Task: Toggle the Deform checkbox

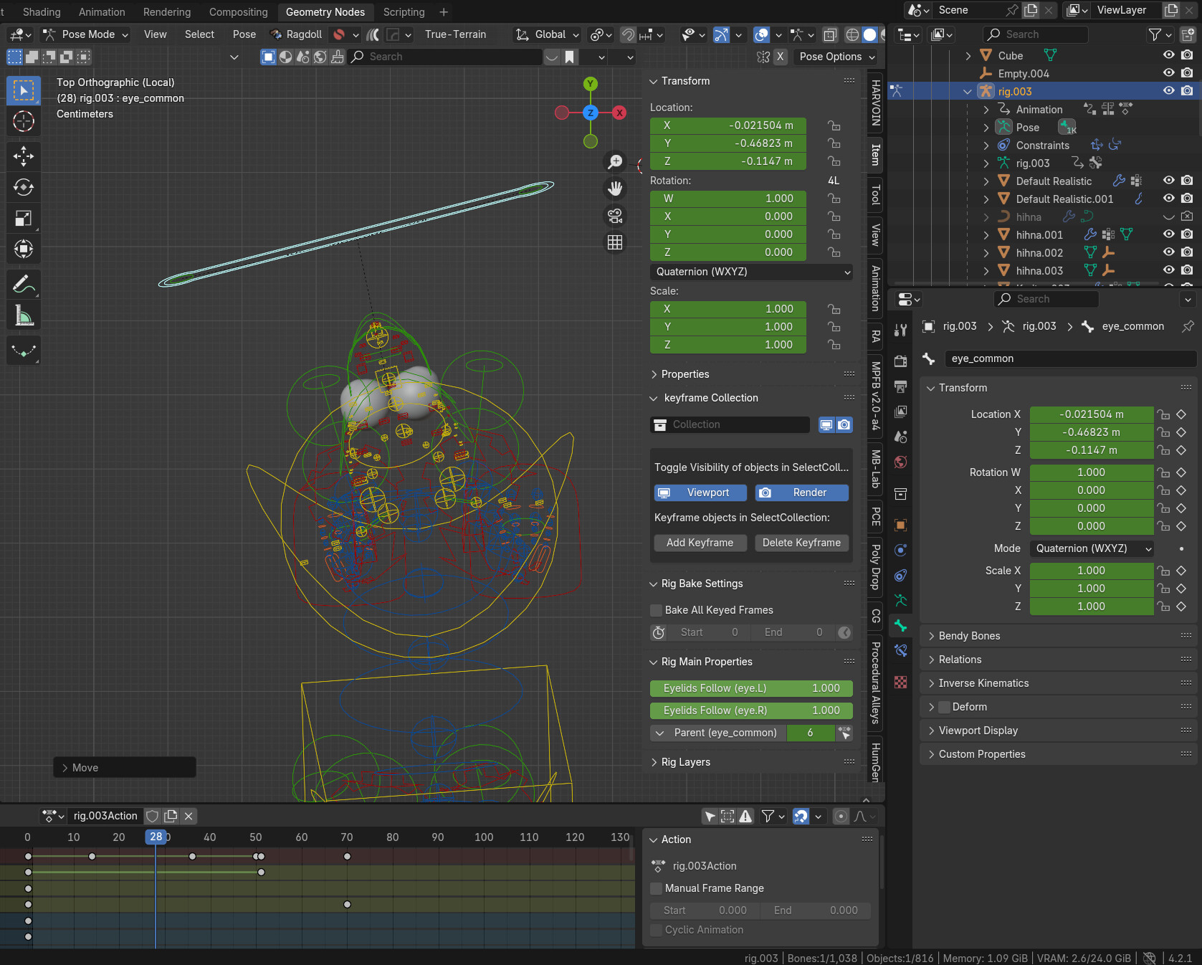Action: click(x=944, y=707)
